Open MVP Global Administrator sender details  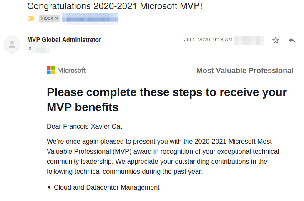(x=64, y=40)
